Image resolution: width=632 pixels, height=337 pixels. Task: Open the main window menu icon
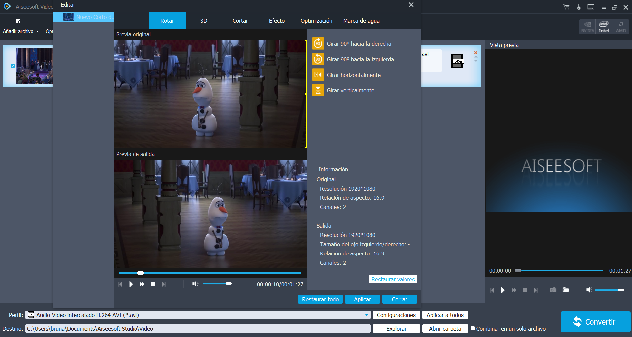[591, 7]
